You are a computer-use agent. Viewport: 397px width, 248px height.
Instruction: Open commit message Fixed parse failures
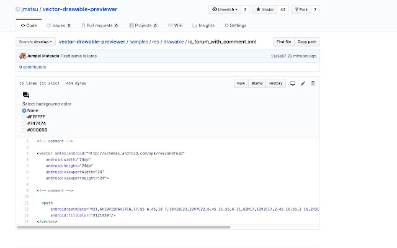[x=79, y=56]
